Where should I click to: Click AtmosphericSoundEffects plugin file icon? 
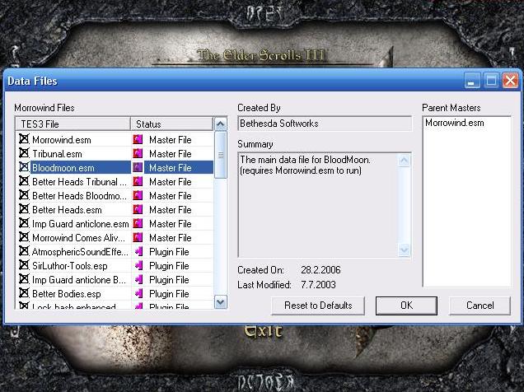pos(138,251)
